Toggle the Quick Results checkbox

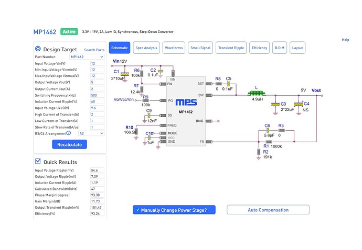coord(38,161)
